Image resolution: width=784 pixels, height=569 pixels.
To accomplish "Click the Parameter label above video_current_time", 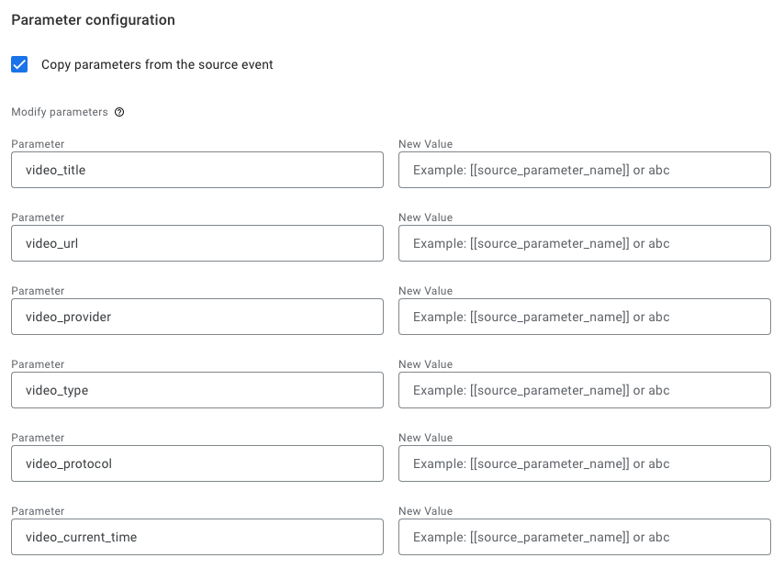I will (x=38, y=511).
